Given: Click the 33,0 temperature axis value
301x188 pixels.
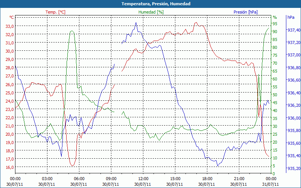Looking at the screenshot, I should [10, 26].
